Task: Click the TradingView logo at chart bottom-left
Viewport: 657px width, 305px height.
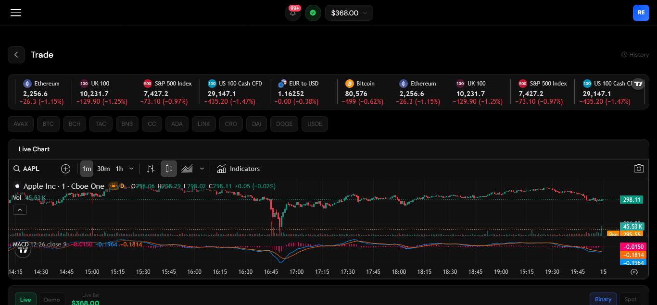Action: (23, 250)
